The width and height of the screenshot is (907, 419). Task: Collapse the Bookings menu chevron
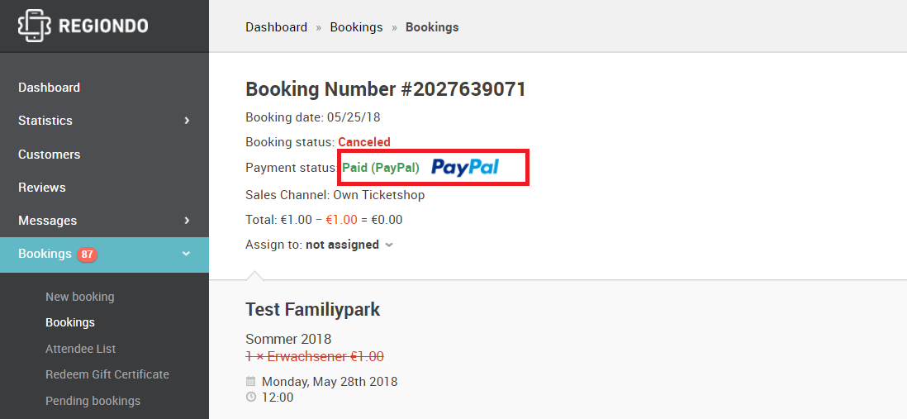pyautogui.click(x=186, y=254)
